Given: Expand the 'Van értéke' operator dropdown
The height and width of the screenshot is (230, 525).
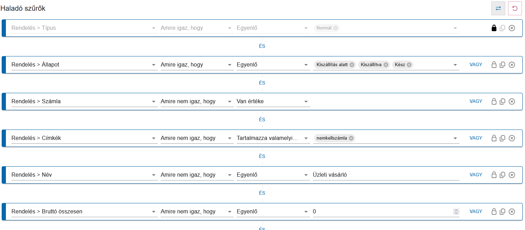Looking at the screenshot, I should click(306, 101).
